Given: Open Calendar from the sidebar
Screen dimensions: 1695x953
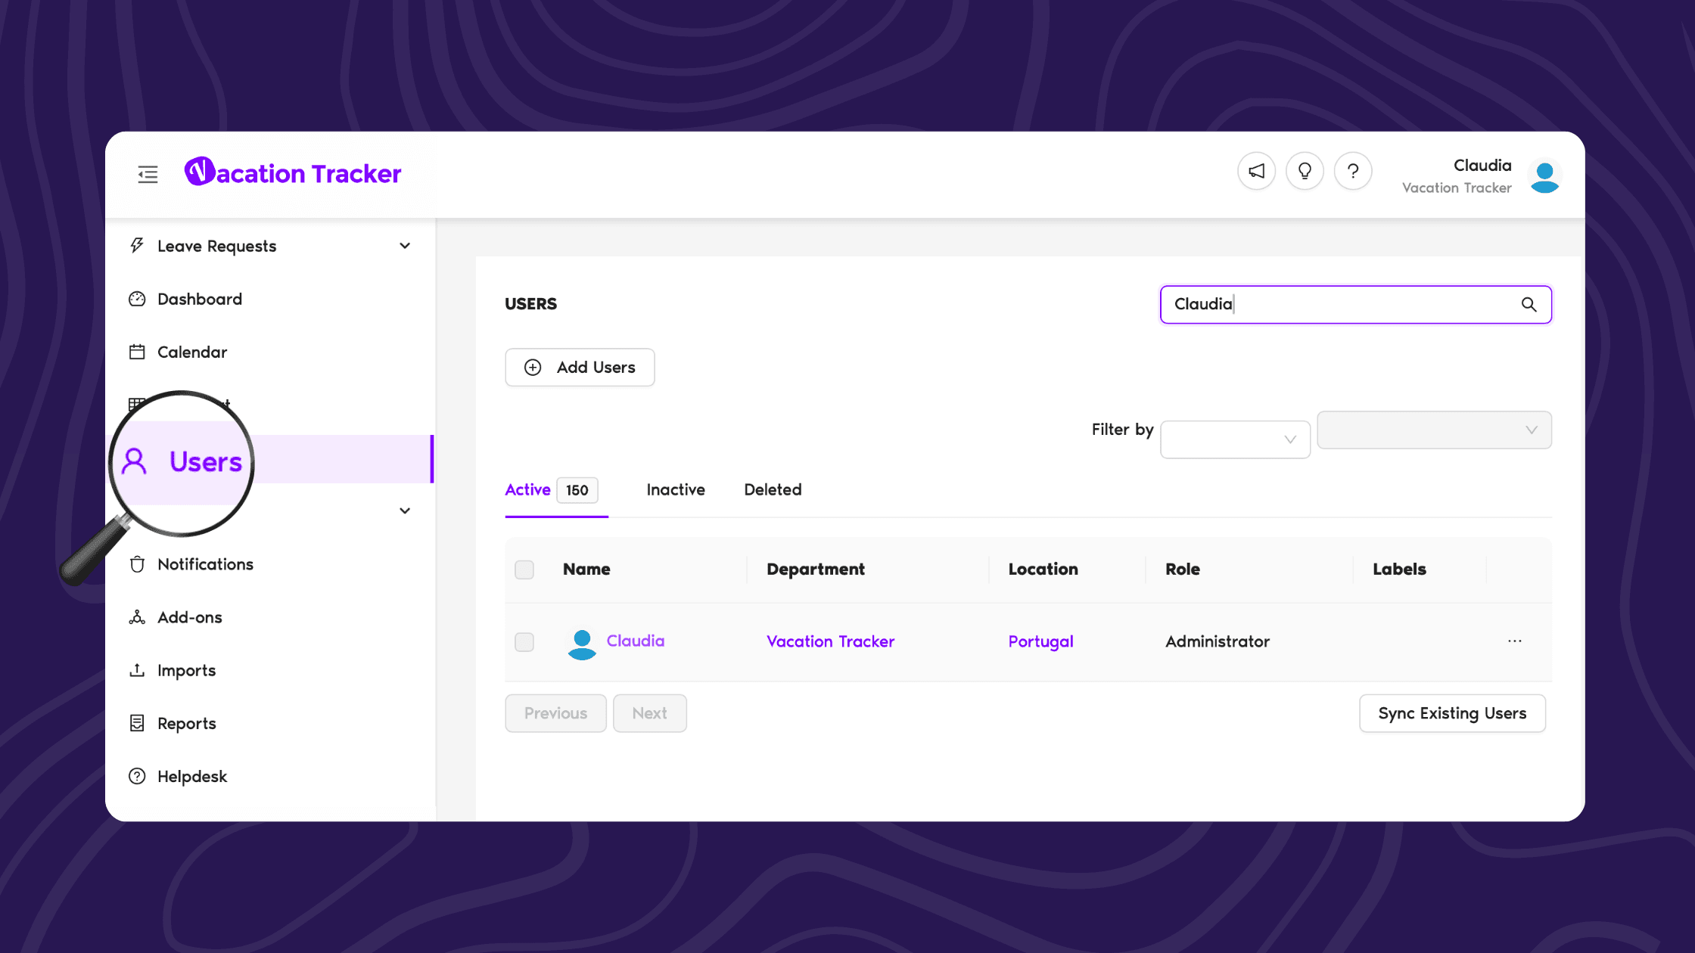Looking at the screenshot, I should tap(192, 352).
